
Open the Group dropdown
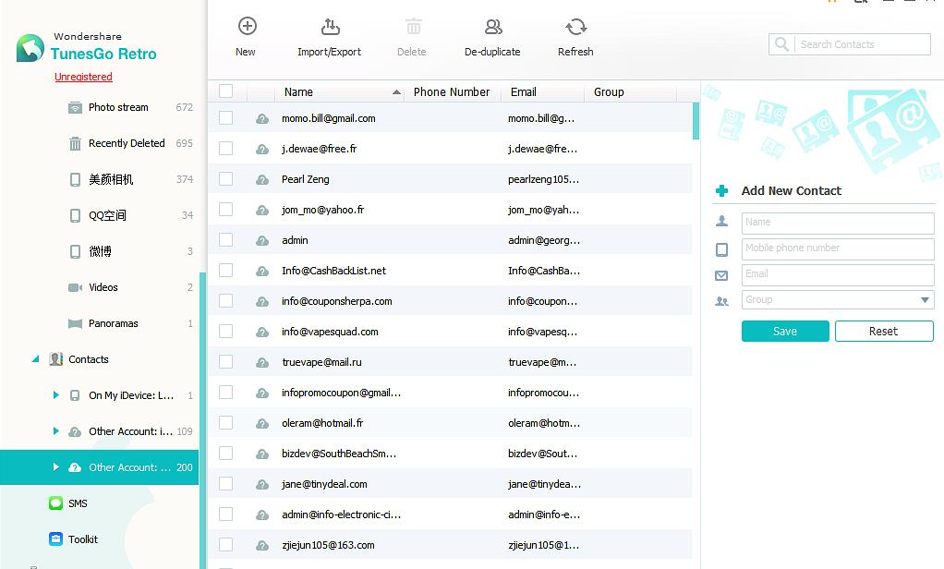coord(925,300)
